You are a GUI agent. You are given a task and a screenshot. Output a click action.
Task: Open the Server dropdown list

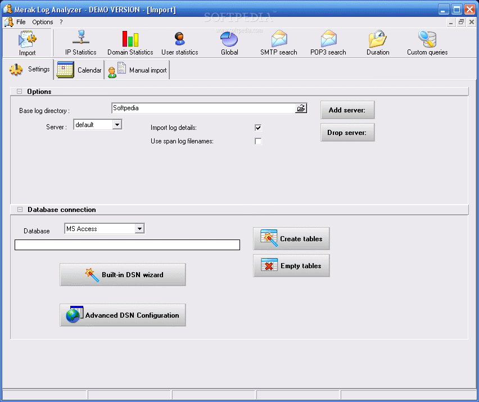click(x=117, y=125)
